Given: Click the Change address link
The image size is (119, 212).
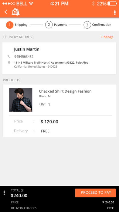Looking at the screenshot, I should click(x=107, y=37).
